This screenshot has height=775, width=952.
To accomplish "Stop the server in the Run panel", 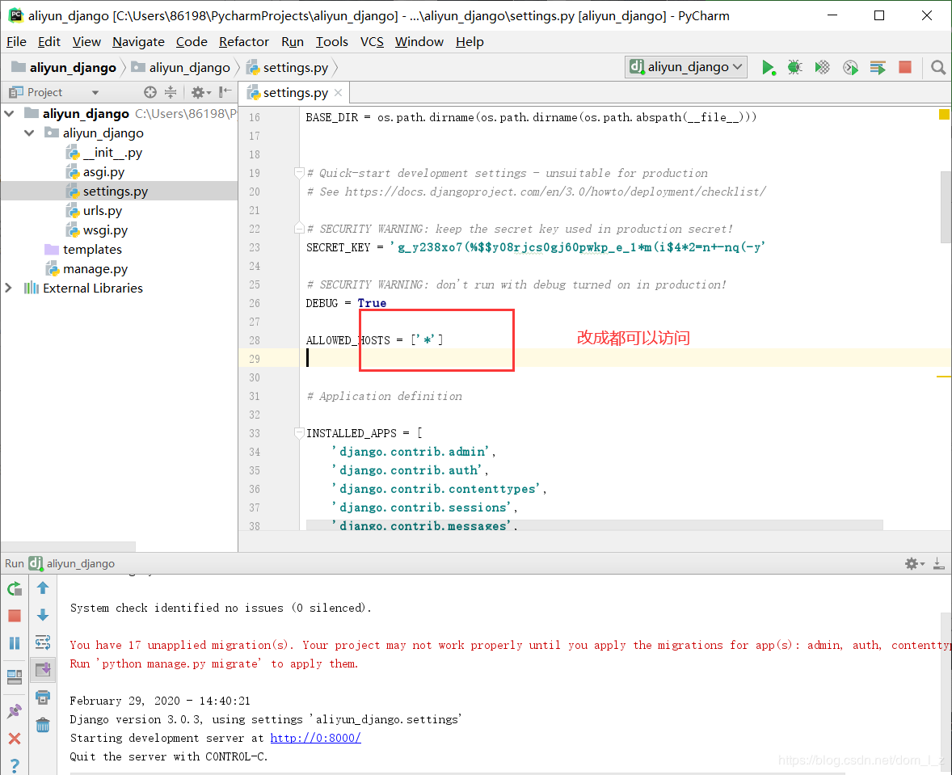I will [15, 616].
